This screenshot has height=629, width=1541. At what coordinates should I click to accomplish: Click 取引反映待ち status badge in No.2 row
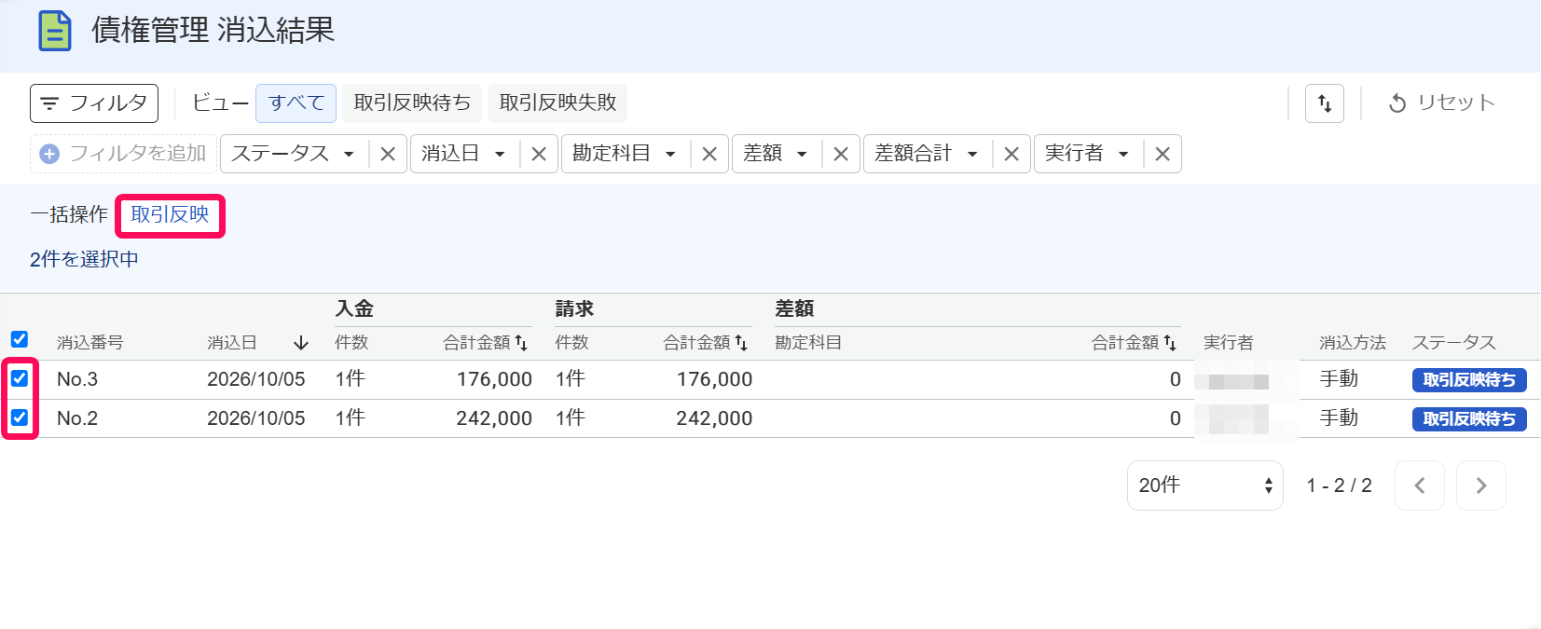coord(1469,419)
